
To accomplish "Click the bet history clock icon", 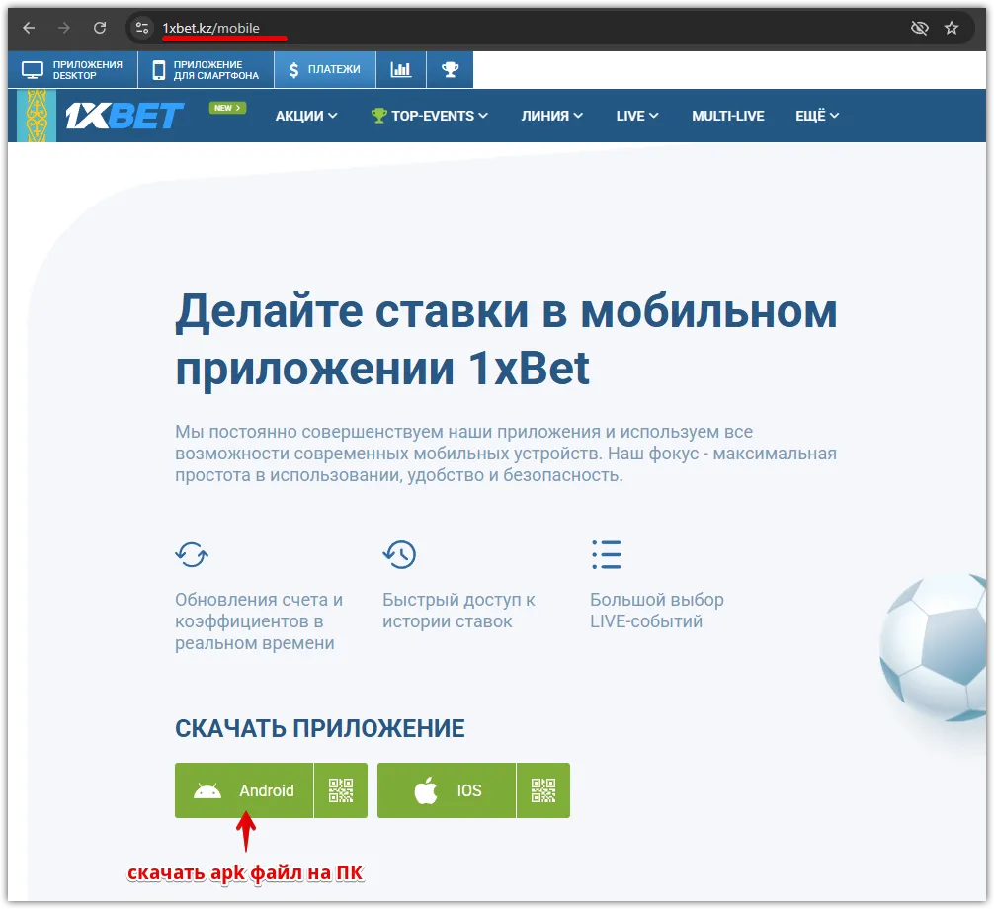I will 399,554.
